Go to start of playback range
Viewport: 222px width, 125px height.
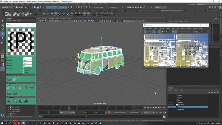coord(145,108)
